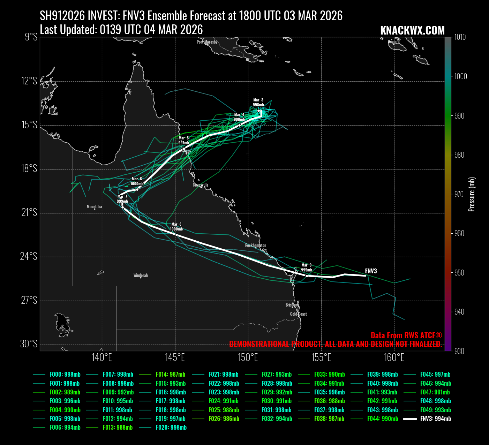The image size is (489, 445).
Task: Select legend entry F014: 987mb
Action: tap(171, 375)
